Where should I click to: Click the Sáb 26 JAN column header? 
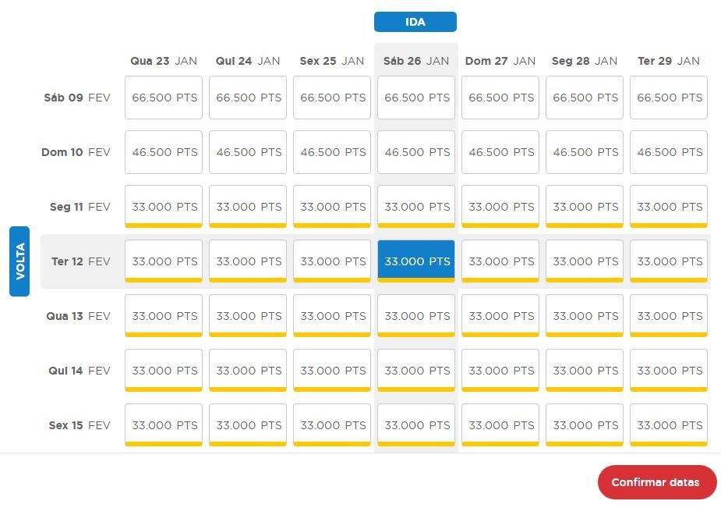pos(416,61)
